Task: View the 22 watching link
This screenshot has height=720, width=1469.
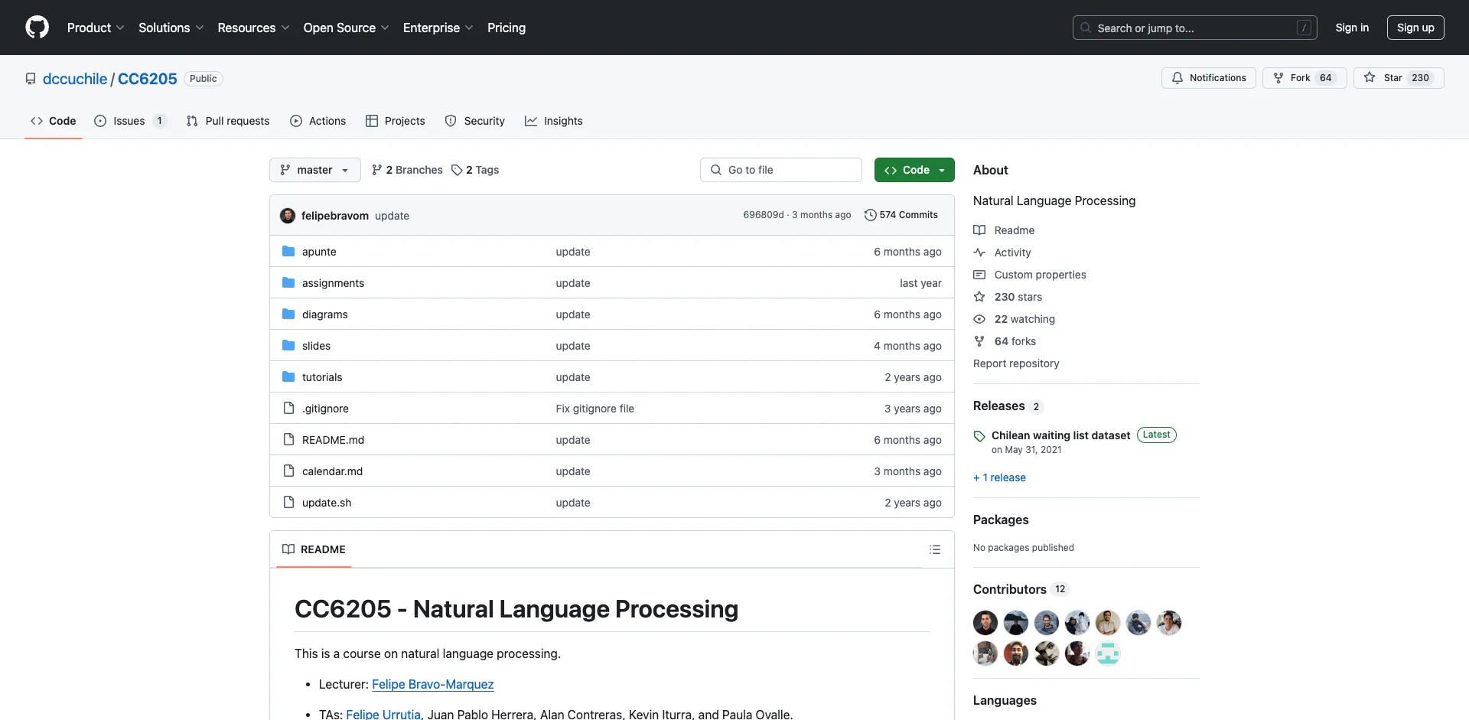Action: click(1014, 319)
